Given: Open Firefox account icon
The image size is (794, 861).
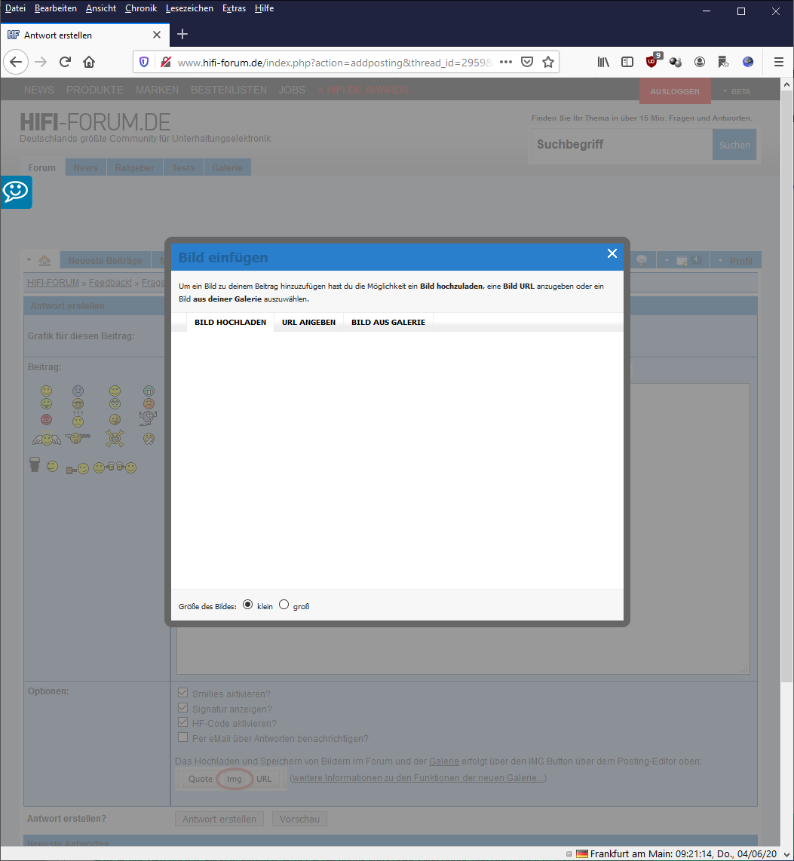Looking at the screenshot, I should [x=700, y=62].
